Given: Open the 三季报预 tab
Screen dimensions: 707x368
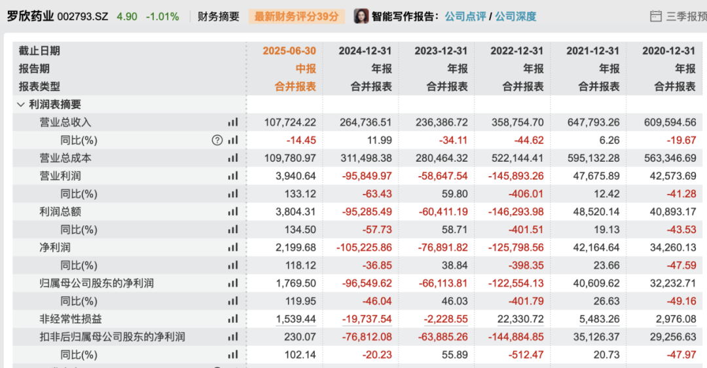Looking at the screenshot, I should coord(685,16).
